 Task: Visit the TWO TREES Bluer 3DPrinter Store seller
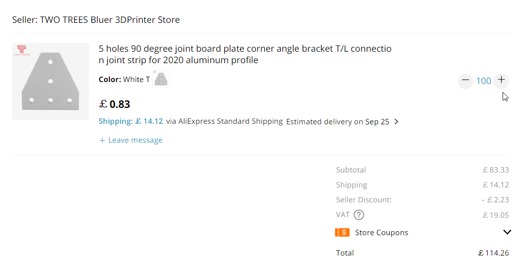tap(110, 20)
